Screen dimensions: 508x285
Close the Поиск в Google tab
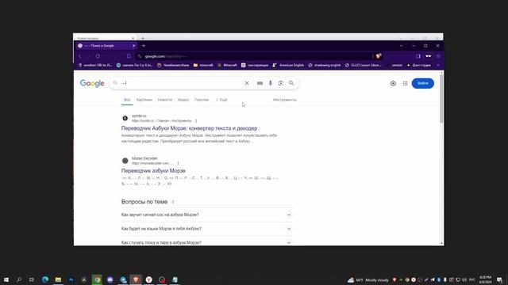(134, 46)
